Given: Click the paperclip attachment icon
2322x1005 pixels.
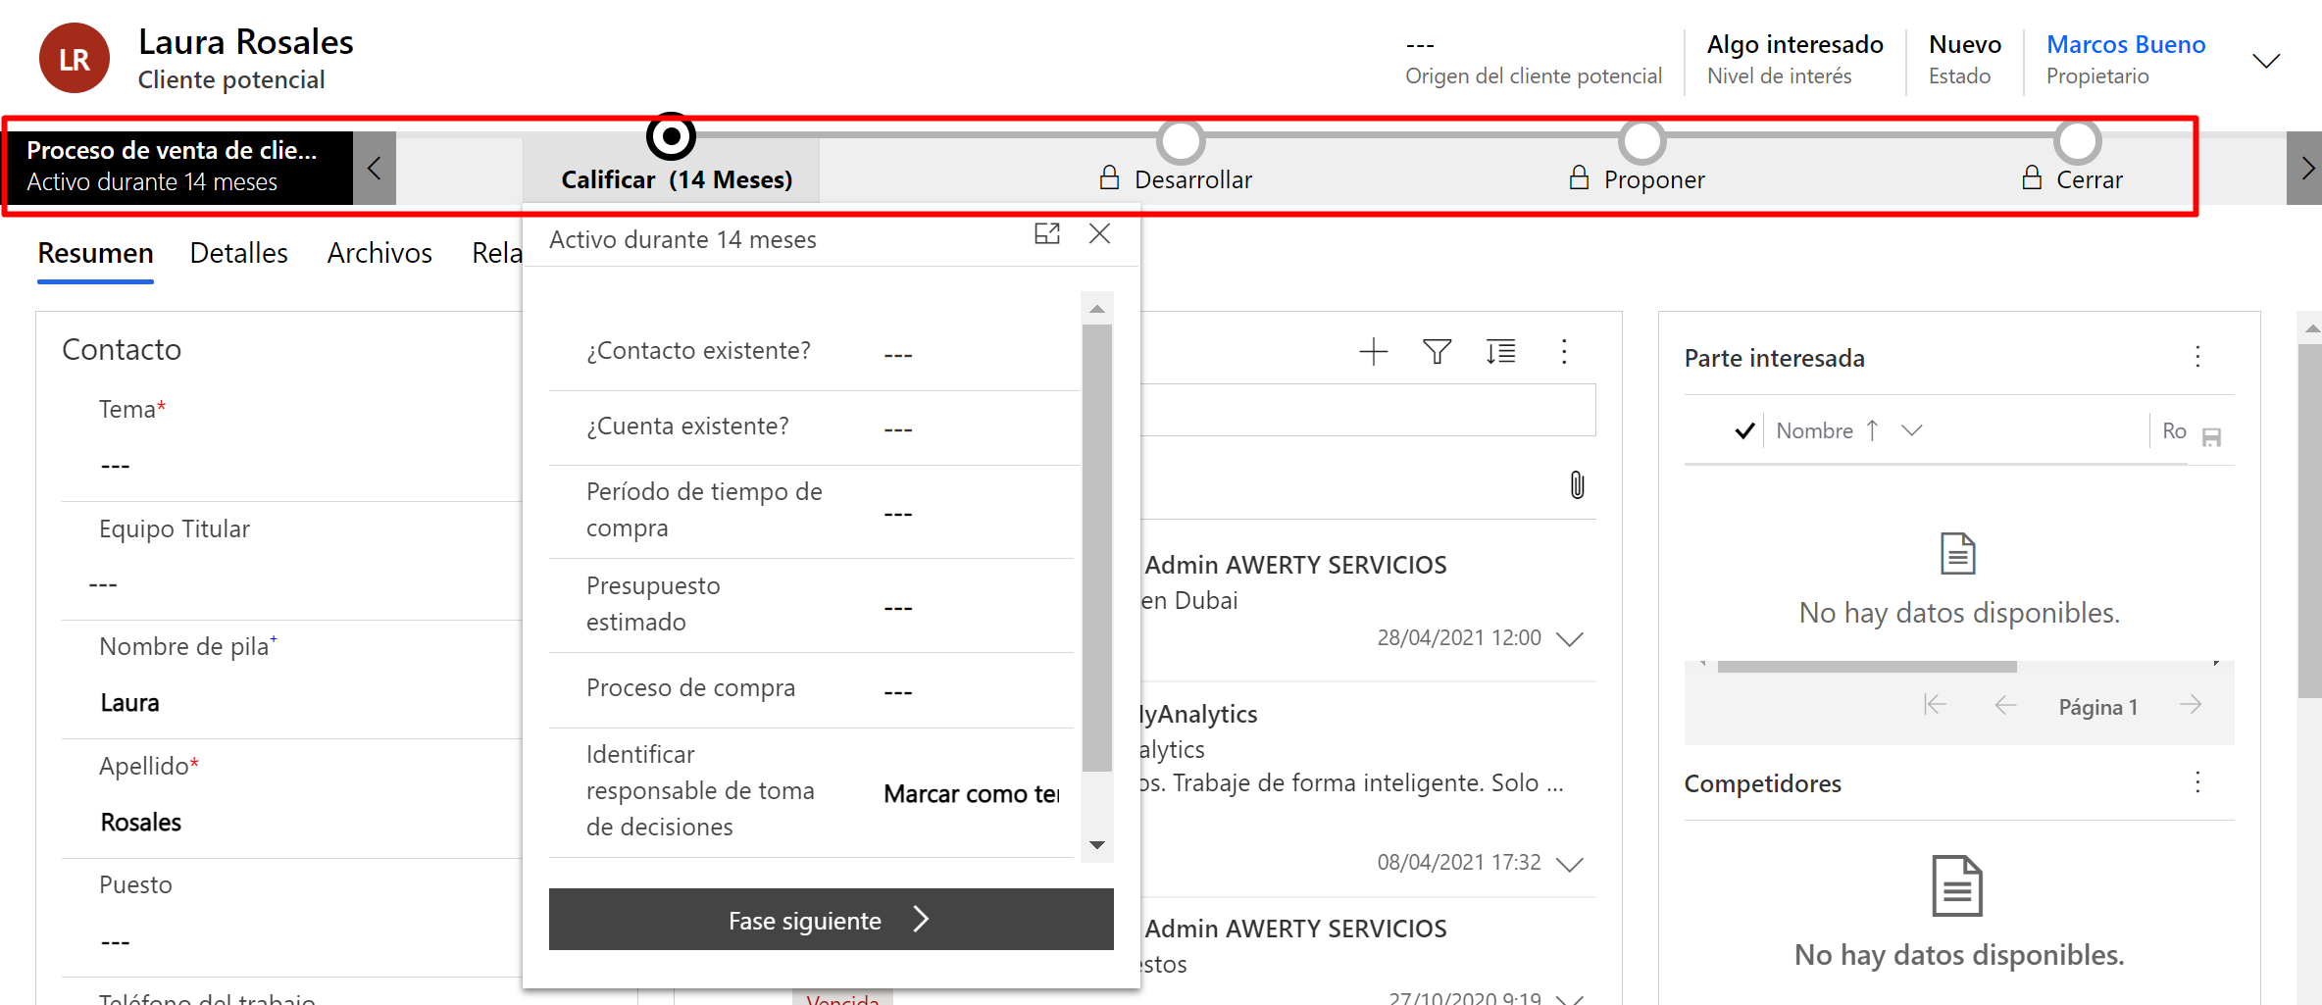Looking at the screenshot, I should coord(1577,485).
